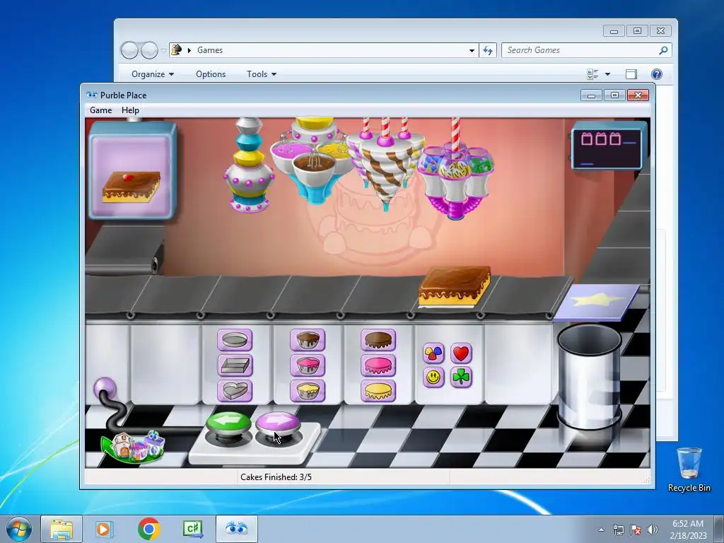Maximize the Purble Place window

[x=614, y=95]
